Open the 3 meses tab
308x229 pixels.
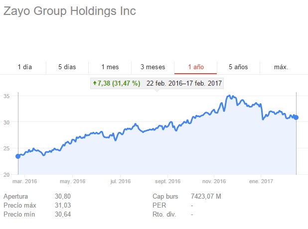[x=153, y=67]
